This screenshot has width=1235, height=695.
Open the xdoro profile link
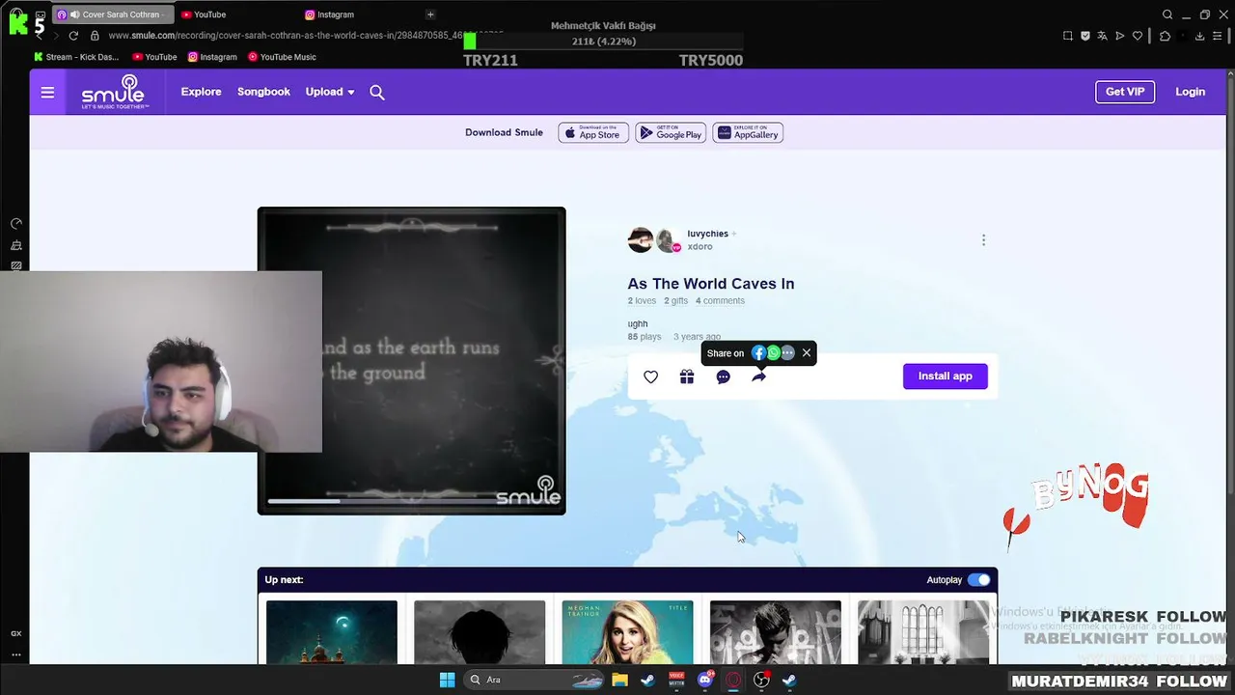click(x=700, y=247)
